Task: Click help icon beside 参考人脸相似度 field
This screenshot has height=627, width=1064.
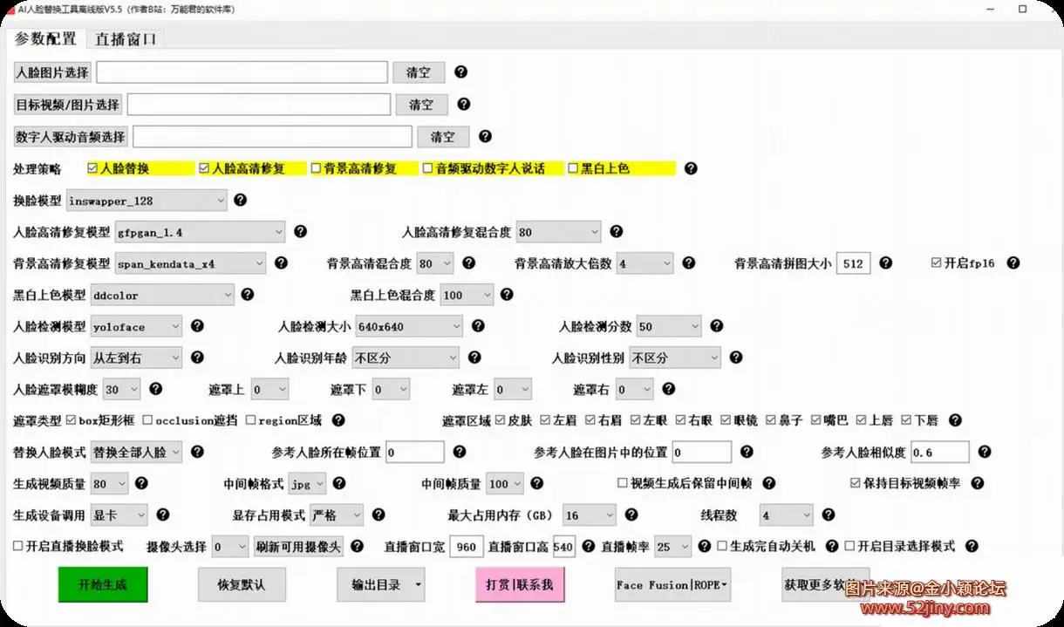Action: 984,452
